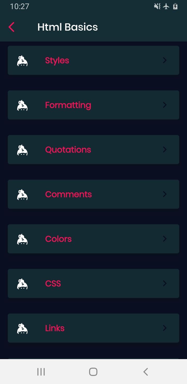Tap the Android home button
This screenshot has height=384, width=187.
point(93,372)
